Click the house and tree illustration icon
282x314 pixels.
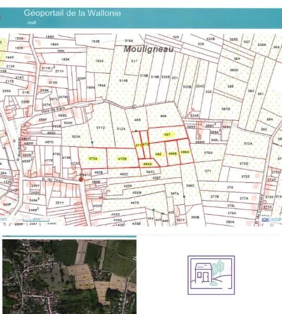click(211, 275)
